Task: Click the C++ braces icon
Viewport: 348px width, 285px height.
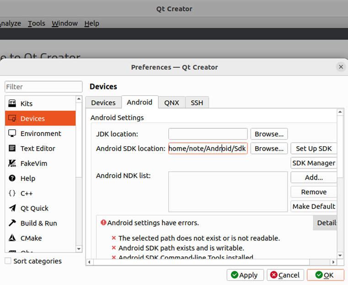Action: (12, 193)
